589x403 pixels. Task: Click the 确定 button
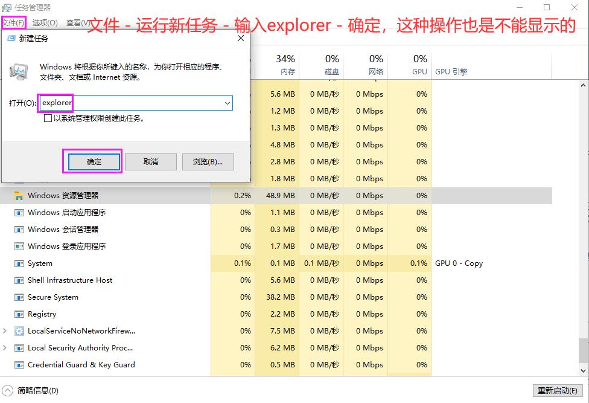(92, 161)
